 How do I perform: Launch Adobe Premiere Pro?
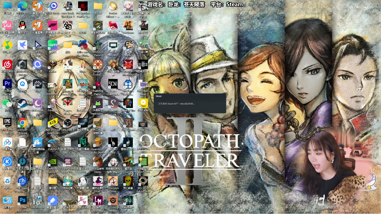tap(7, 84)
